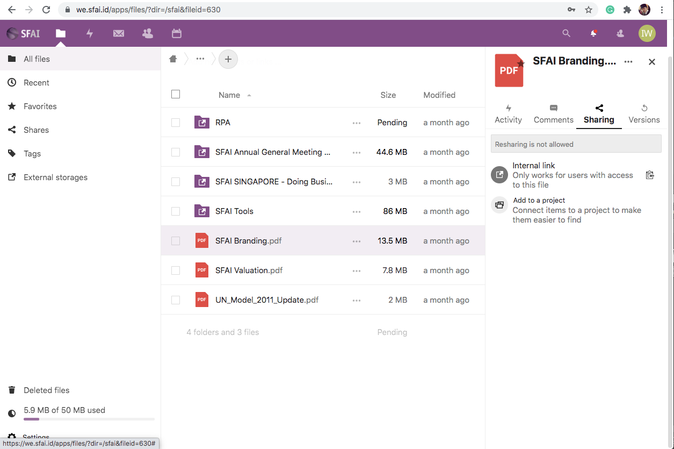Screen dimensions: 674x449
Task: Open Chrome extensions puzzle icon
Action: tap(627, 10)
